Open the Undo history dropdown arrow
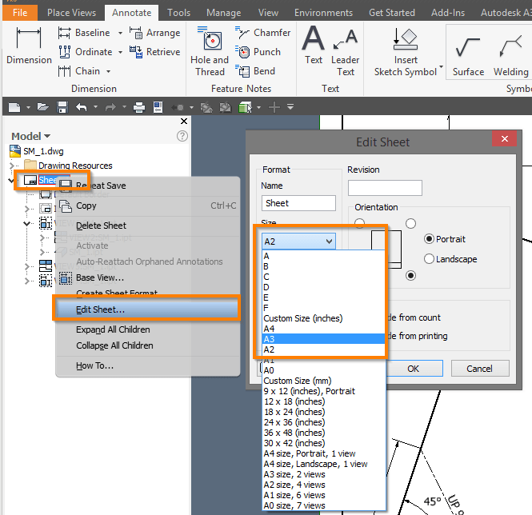This screenshot has width=532, height=515. point(95,107)
